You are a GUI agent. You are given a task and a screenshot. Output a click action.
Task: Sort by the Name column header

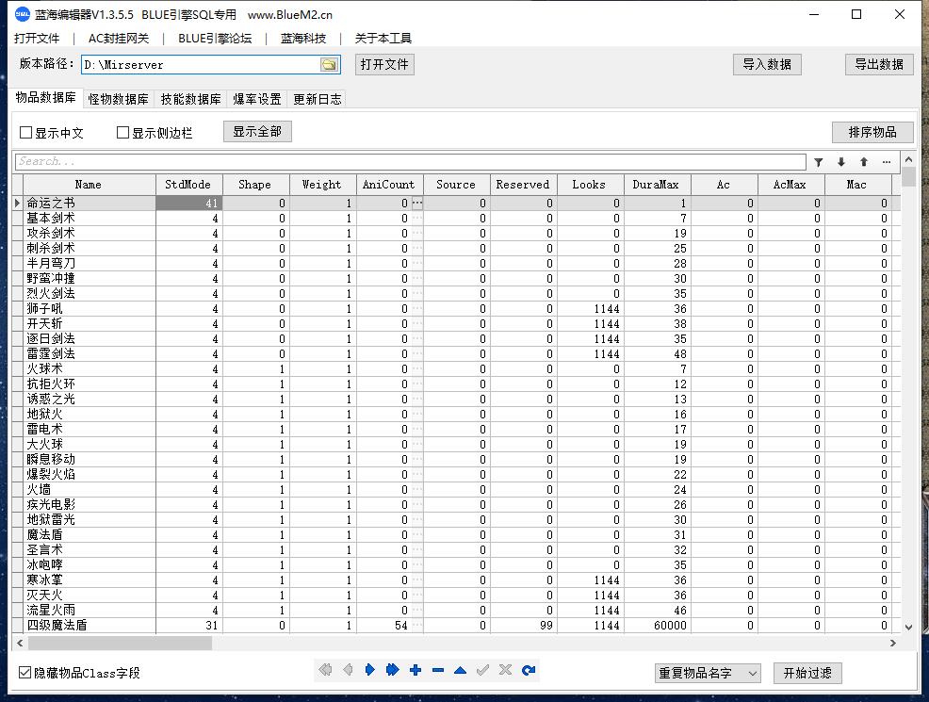point(89,185)
